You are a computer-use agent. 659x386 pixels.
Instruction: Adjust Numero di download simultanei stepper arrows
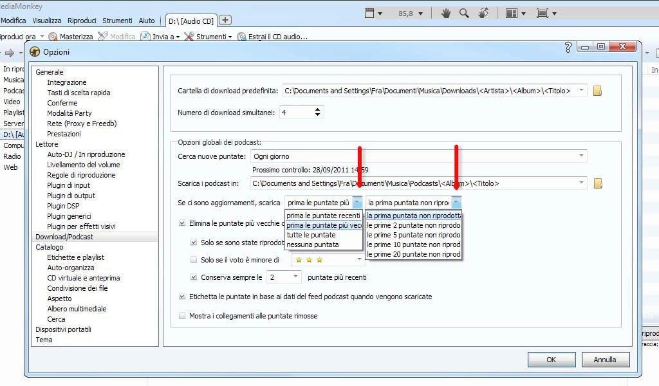tap(317, 112)
